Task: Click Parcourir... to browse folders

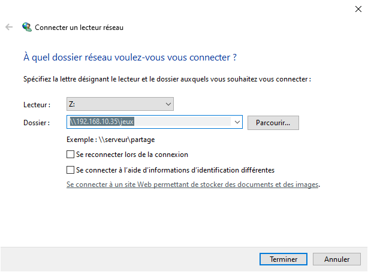Action: (x=273, y=123)
